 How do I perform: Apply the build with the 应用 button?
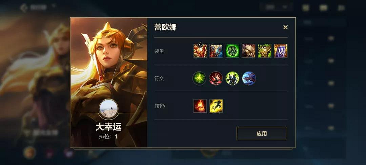click(x=262, y=133)
